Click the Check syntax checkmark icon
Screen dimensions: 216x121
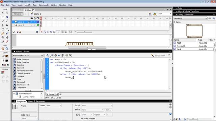pos(59,55)
